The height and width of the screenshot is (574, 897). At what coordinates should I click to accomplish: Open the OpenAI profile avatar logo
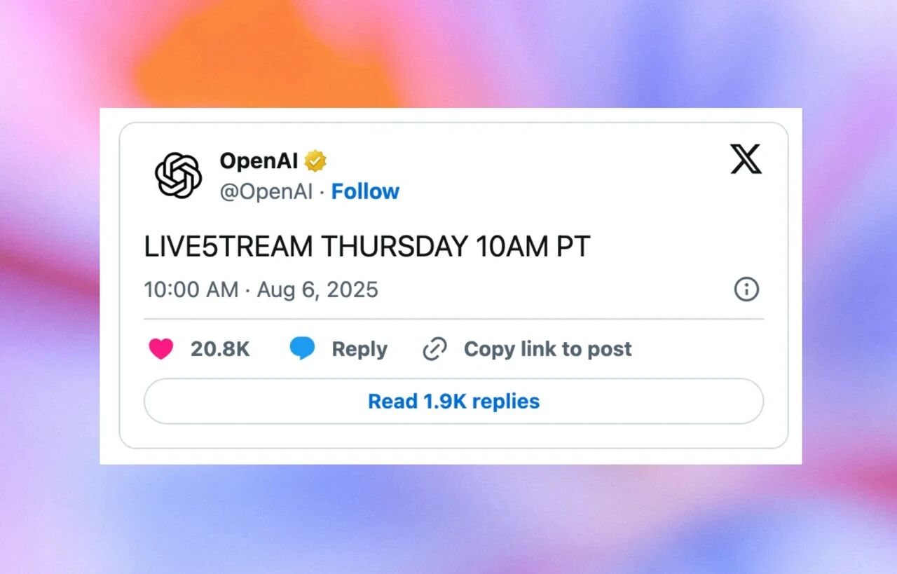click(x=178, y=176)
